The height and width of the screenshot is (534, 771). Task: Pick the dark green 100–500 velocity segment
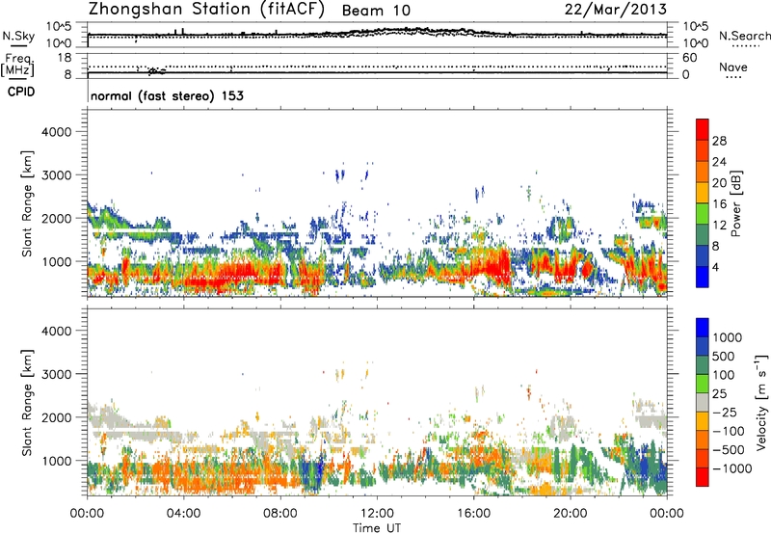703,365
